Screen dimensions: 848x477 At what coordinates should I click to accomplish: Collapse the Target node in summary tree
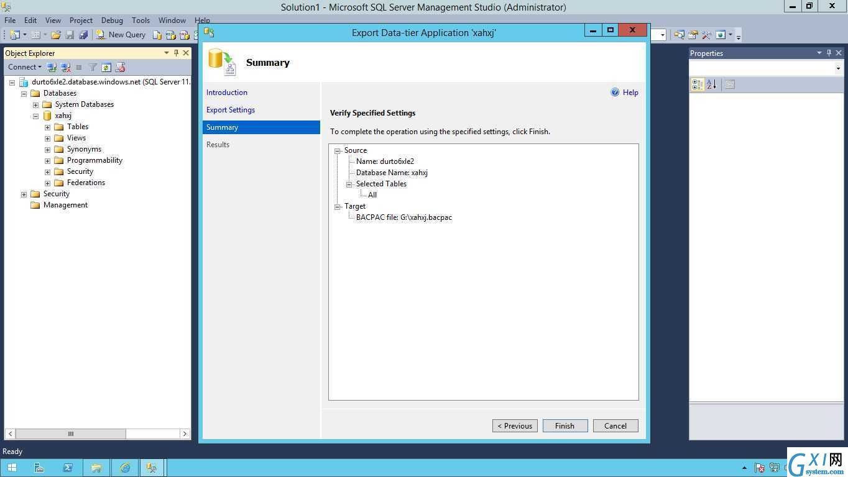pyautogui.click(x=338, y=206)
